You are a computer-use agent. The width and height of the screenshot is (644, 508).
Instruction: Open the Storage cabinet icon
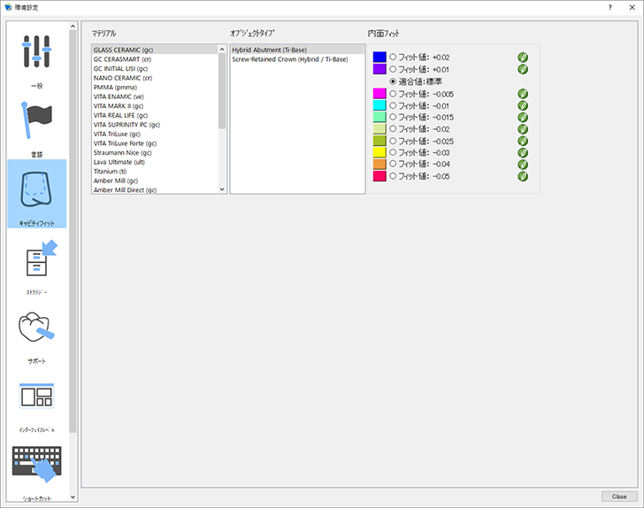[x=41, y=258]
